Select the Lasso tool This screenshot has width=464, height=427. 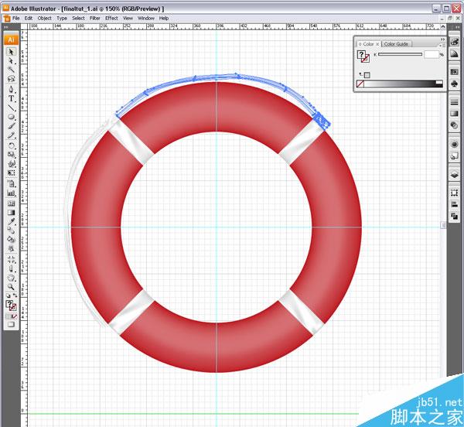tap(11, 79)
